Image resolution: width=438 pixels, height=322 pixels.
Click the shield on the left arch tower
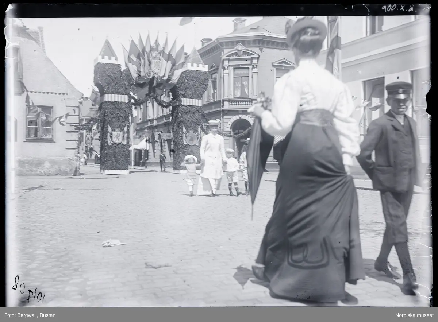click(x=117, y=136)
